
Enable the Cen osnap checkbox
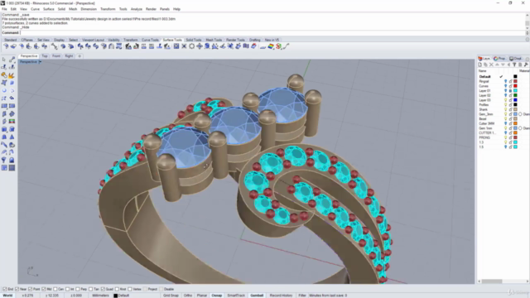(55, 289)
